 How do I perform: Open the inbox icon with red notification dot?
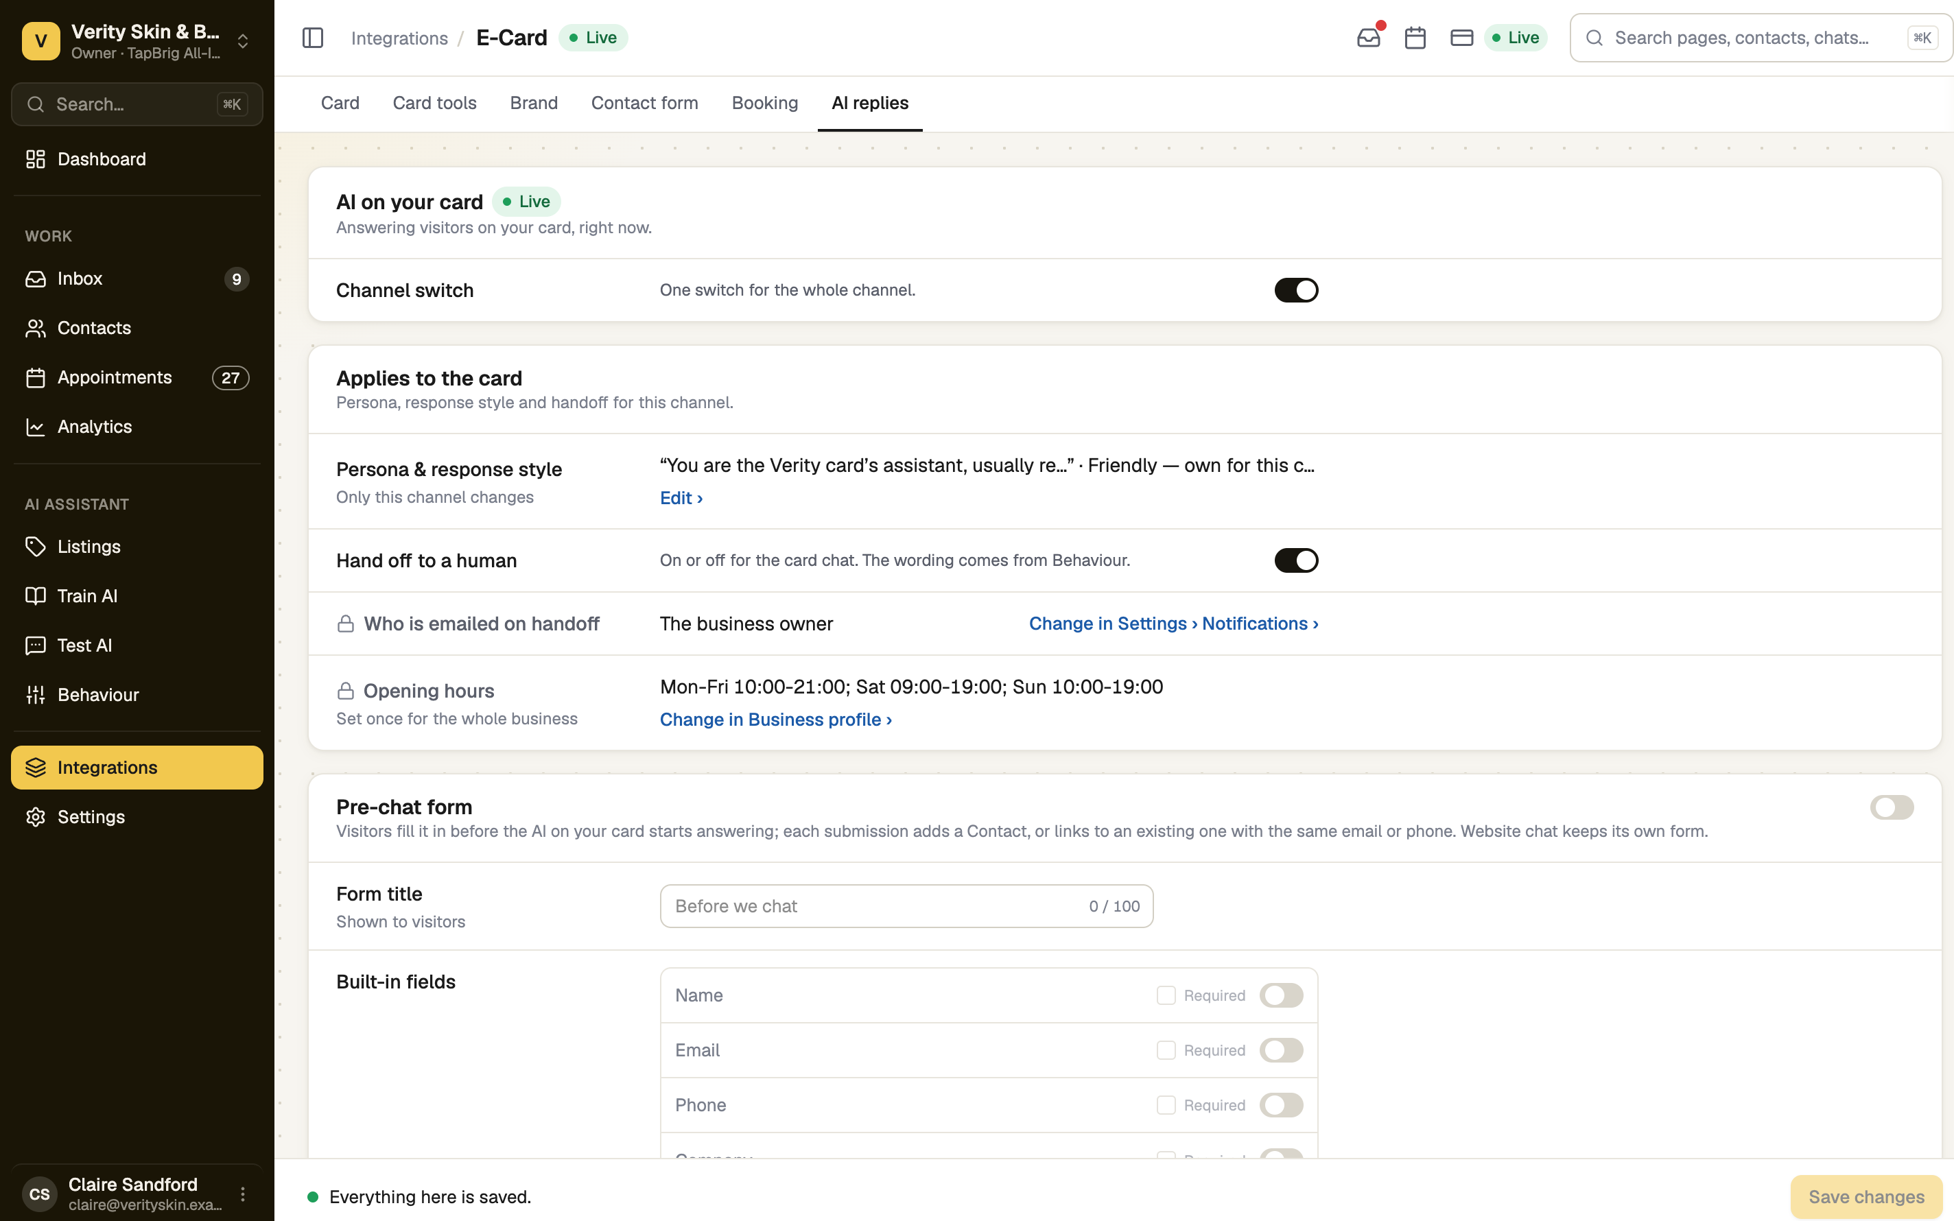1369,38
